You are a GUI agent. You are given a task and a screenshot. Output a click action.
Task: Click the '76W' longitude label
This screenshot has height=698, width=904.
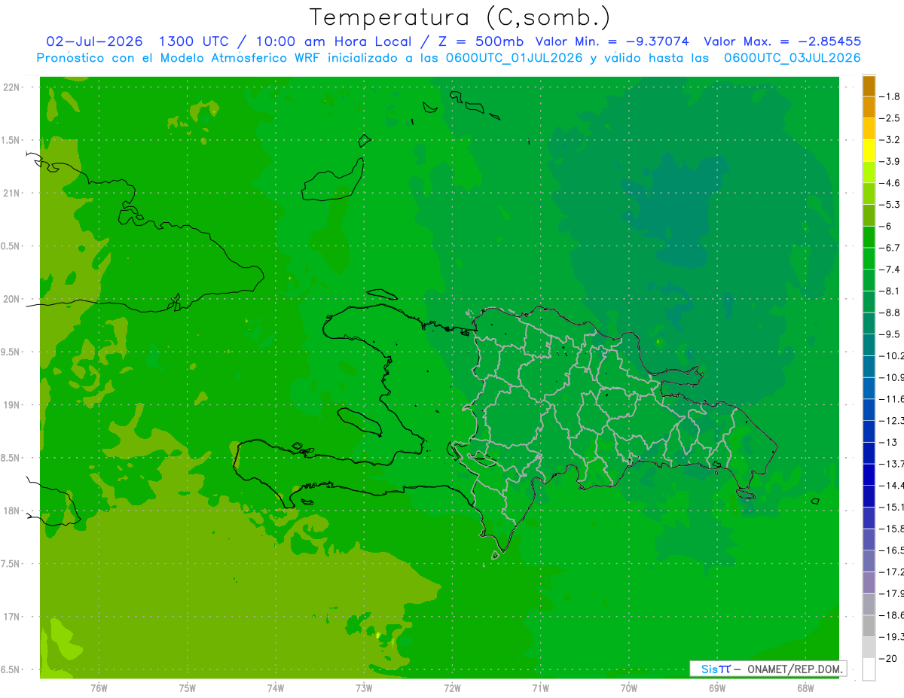point(99,687)
